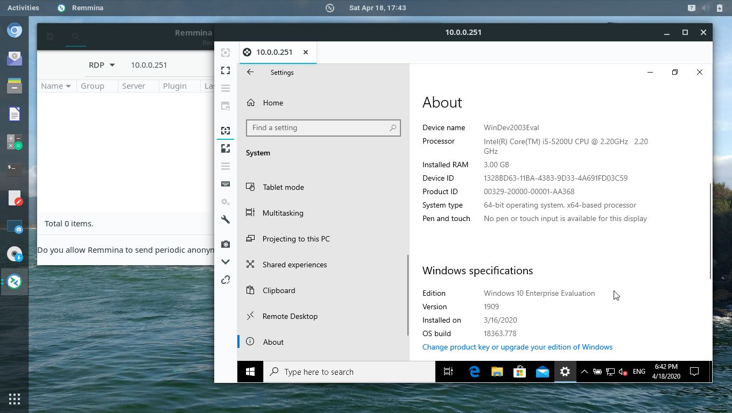Image resolution: width=732 pixels, height=413 pixels.
Task: Select Remote Desktop in Settings sidebar
Action: point(290,316)
